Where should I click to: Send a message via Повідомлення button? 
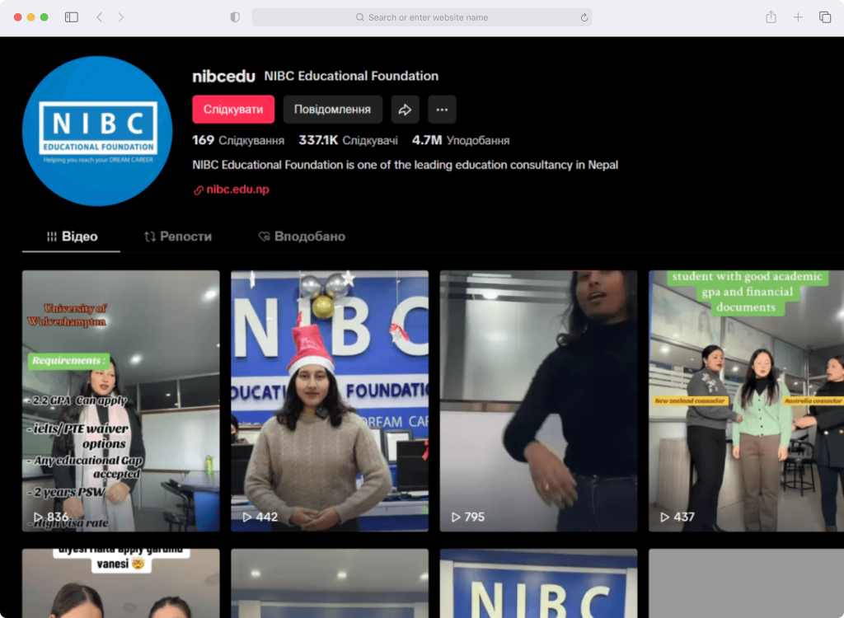pos(332,110)
